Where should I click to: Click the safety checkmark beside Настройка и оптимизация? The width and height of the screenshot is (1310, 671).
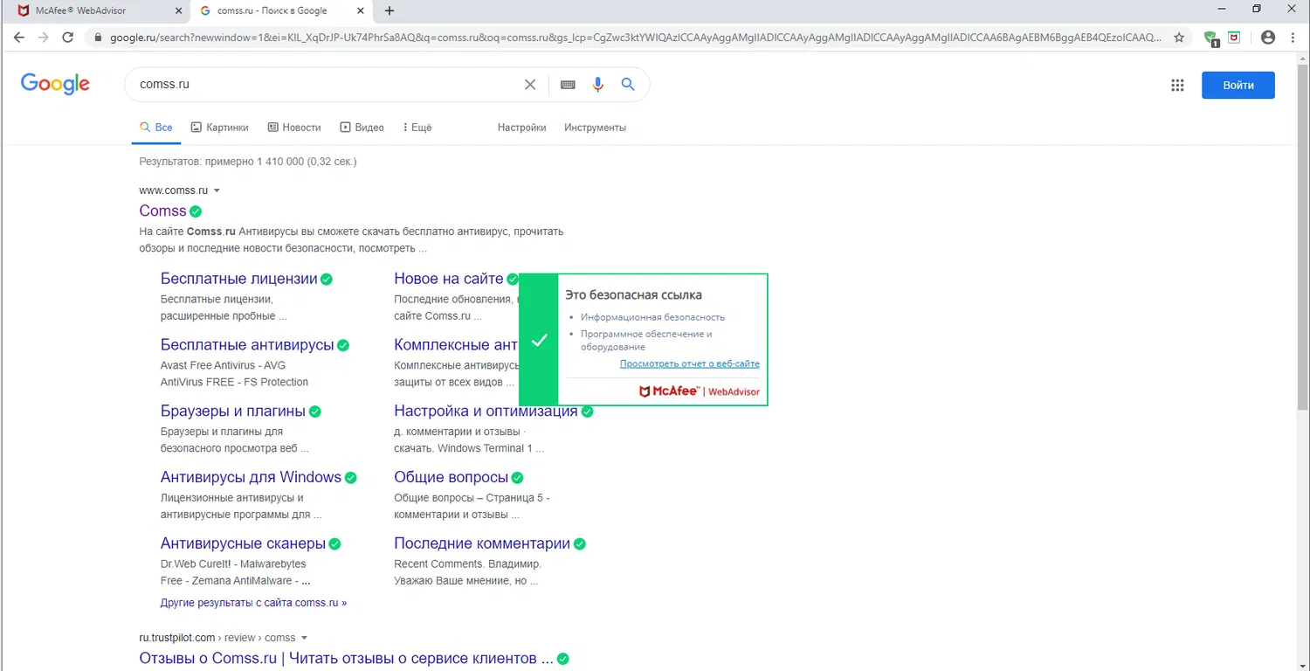pyautogui.click(x=587, y=412)
